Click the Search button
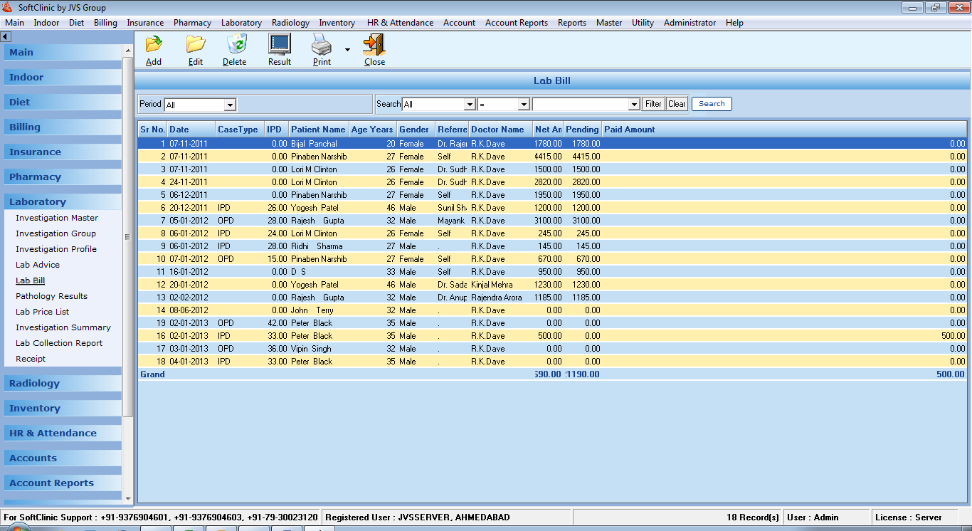Screen dimensions: 972x531 click(x=711, y=104)
